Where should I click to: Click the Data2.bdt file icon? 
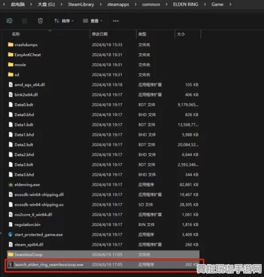11,144
